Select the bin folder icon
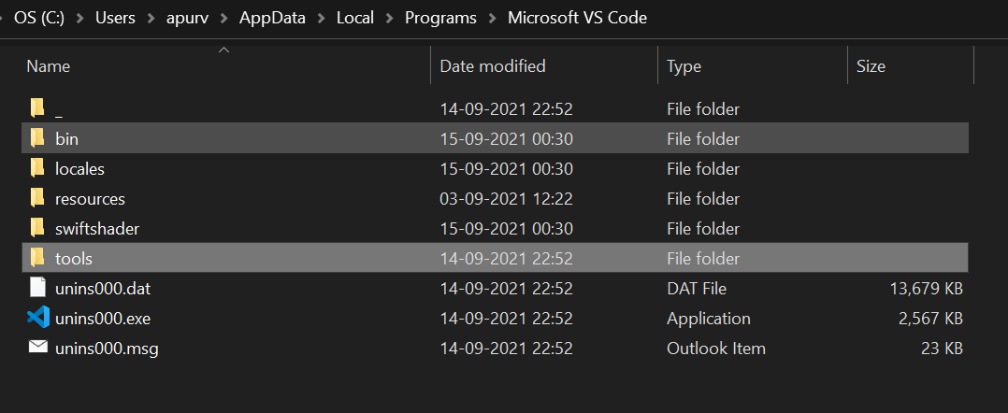This screenshot has height=413, width=1008. pyautogui.click(x=37, y=139)
